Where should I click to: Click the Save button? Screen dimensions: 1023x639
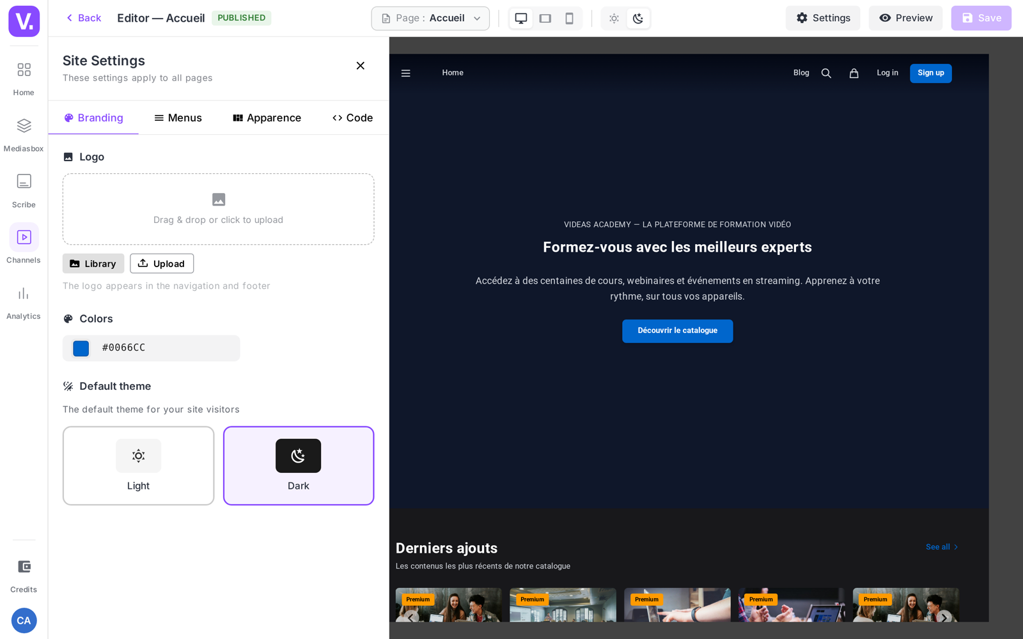pyautogui.click(x=981, y=18)
